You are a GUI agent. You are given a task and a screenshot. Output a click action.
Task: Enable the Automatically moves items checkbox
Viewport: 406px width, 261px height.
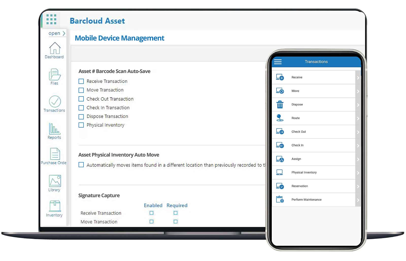81,165
